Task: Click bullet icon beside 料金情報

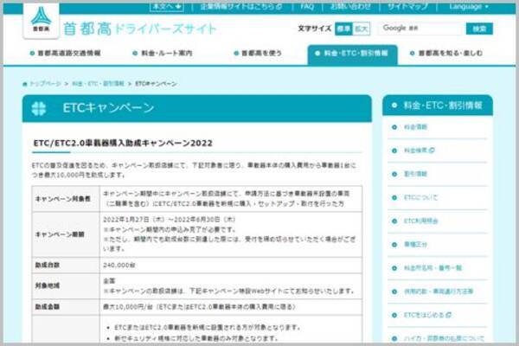Action: (x=394, y=127)
